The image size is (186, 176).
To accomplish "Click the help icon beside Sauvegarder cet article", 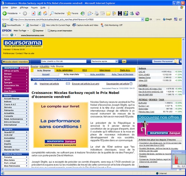I will click(x=131, y=84).
